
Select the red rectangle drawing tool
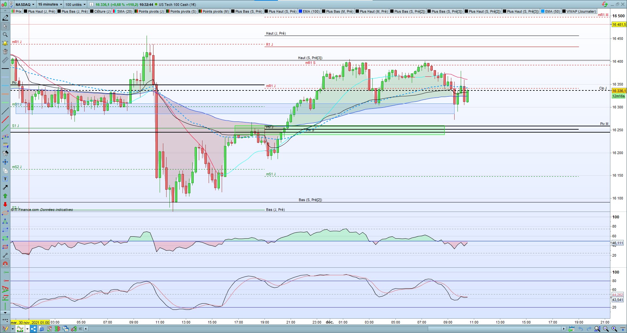tap(5, 247)
